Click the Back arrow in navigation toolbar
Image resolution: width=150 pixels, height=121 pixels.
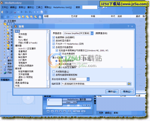point(2,17)
